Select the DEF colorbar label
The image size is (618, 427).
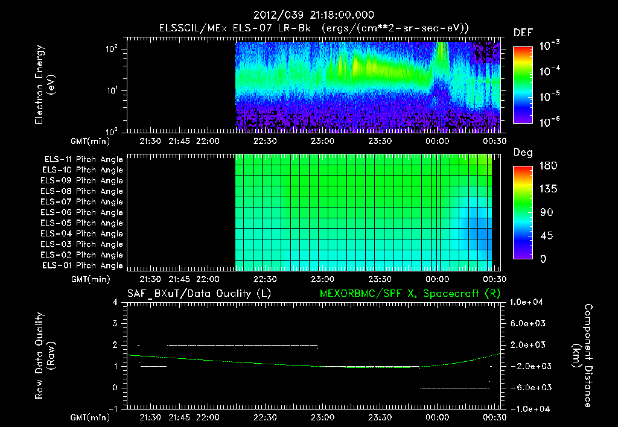coord(523,33)
